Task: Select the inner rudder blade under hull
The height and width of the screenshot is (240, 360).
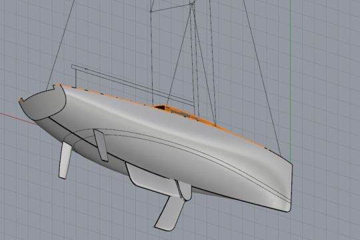Action: 101,145
